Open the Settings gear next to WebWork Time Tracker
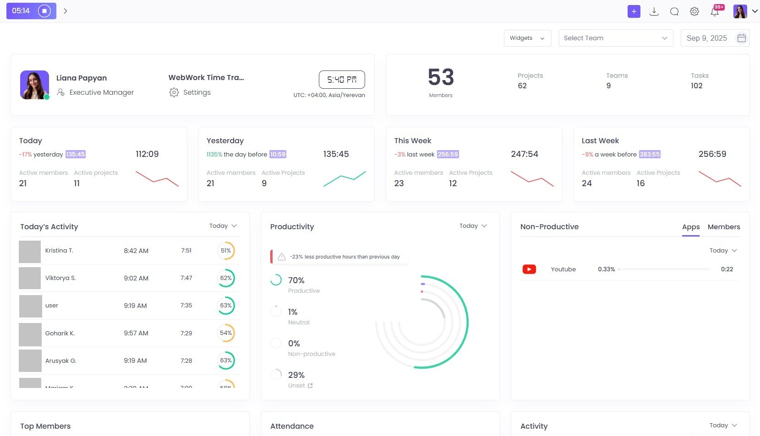Image resolution: width=760 pixels, height=436 pixels. pos(174,92)
